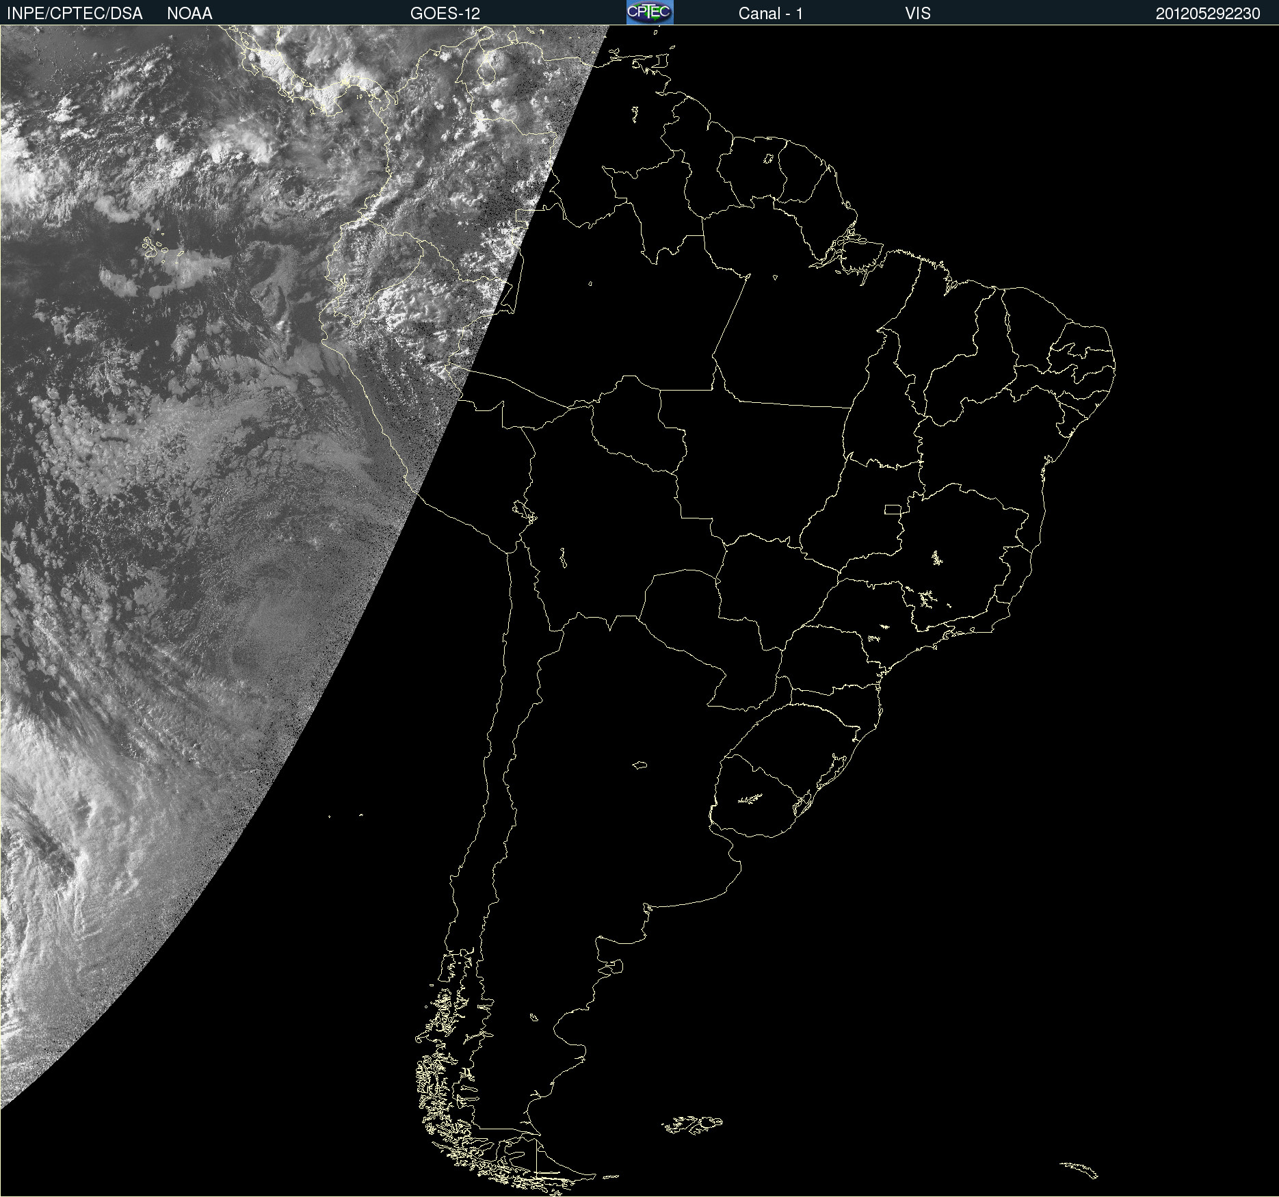Click the INPE/CPTEC/DSA header label
Image resolution: width=1279 pixels, height=1197 pixels.
[x=75, y=14]
